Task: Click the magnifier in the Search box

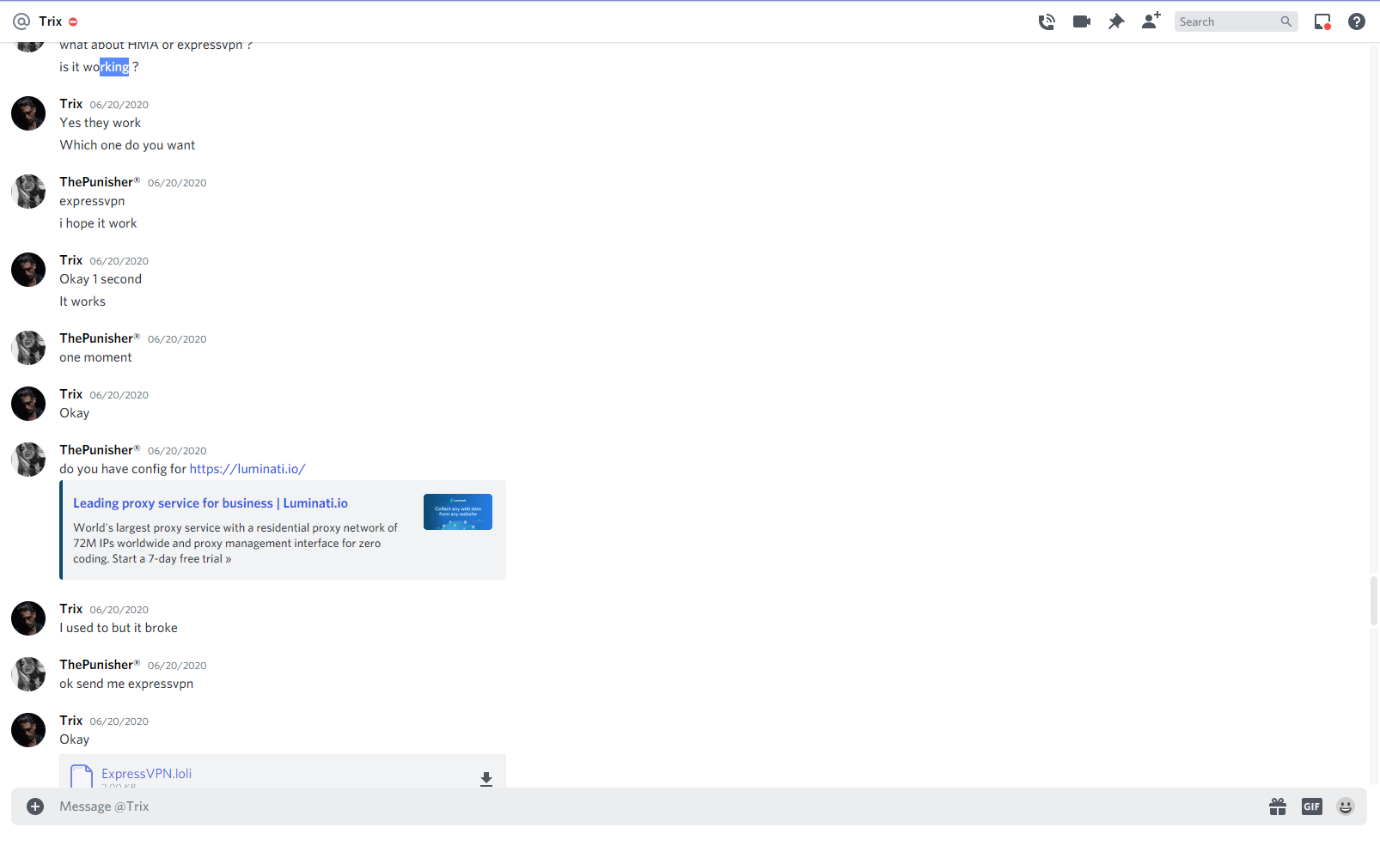Action: [x=1285, y=21]
